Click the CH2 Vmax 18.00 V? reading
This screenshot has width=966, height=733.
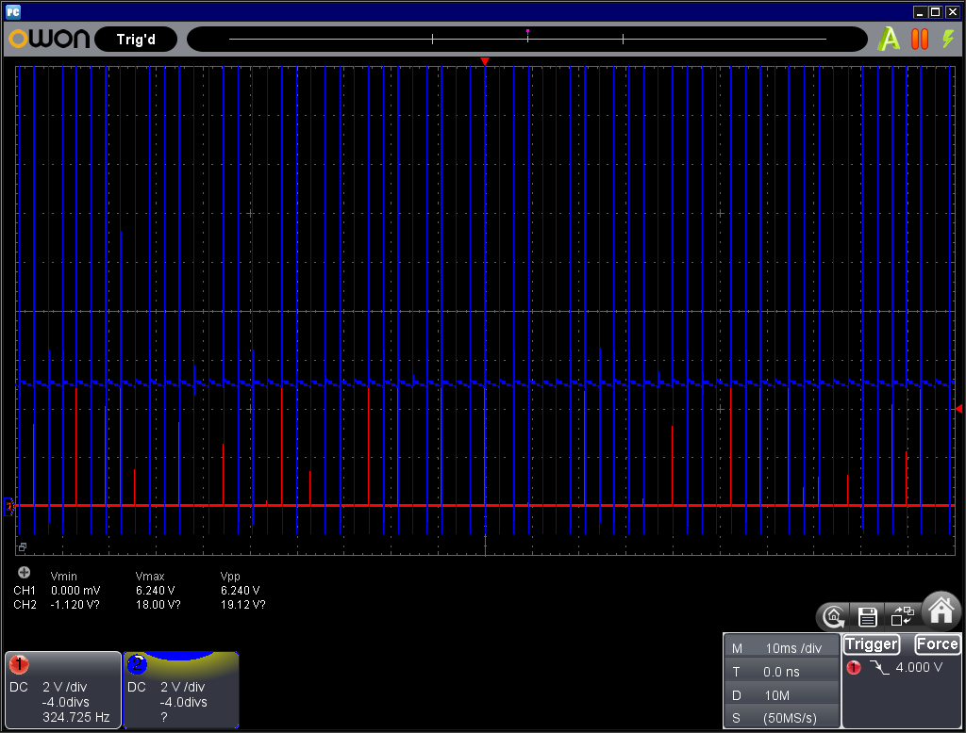coord(158,604)
